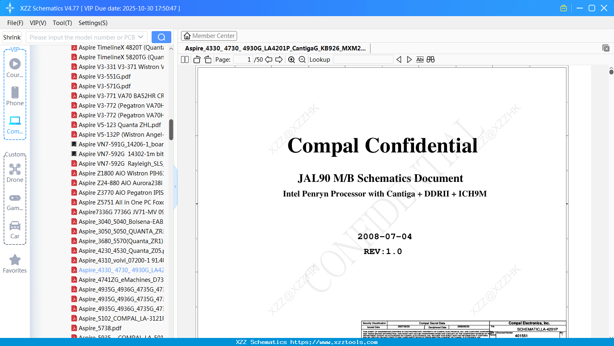This screenshot has width=614, height=346.
Task: Open Aspire7336G 7736G JV71-MV file
Action: [x=118, y=212]
